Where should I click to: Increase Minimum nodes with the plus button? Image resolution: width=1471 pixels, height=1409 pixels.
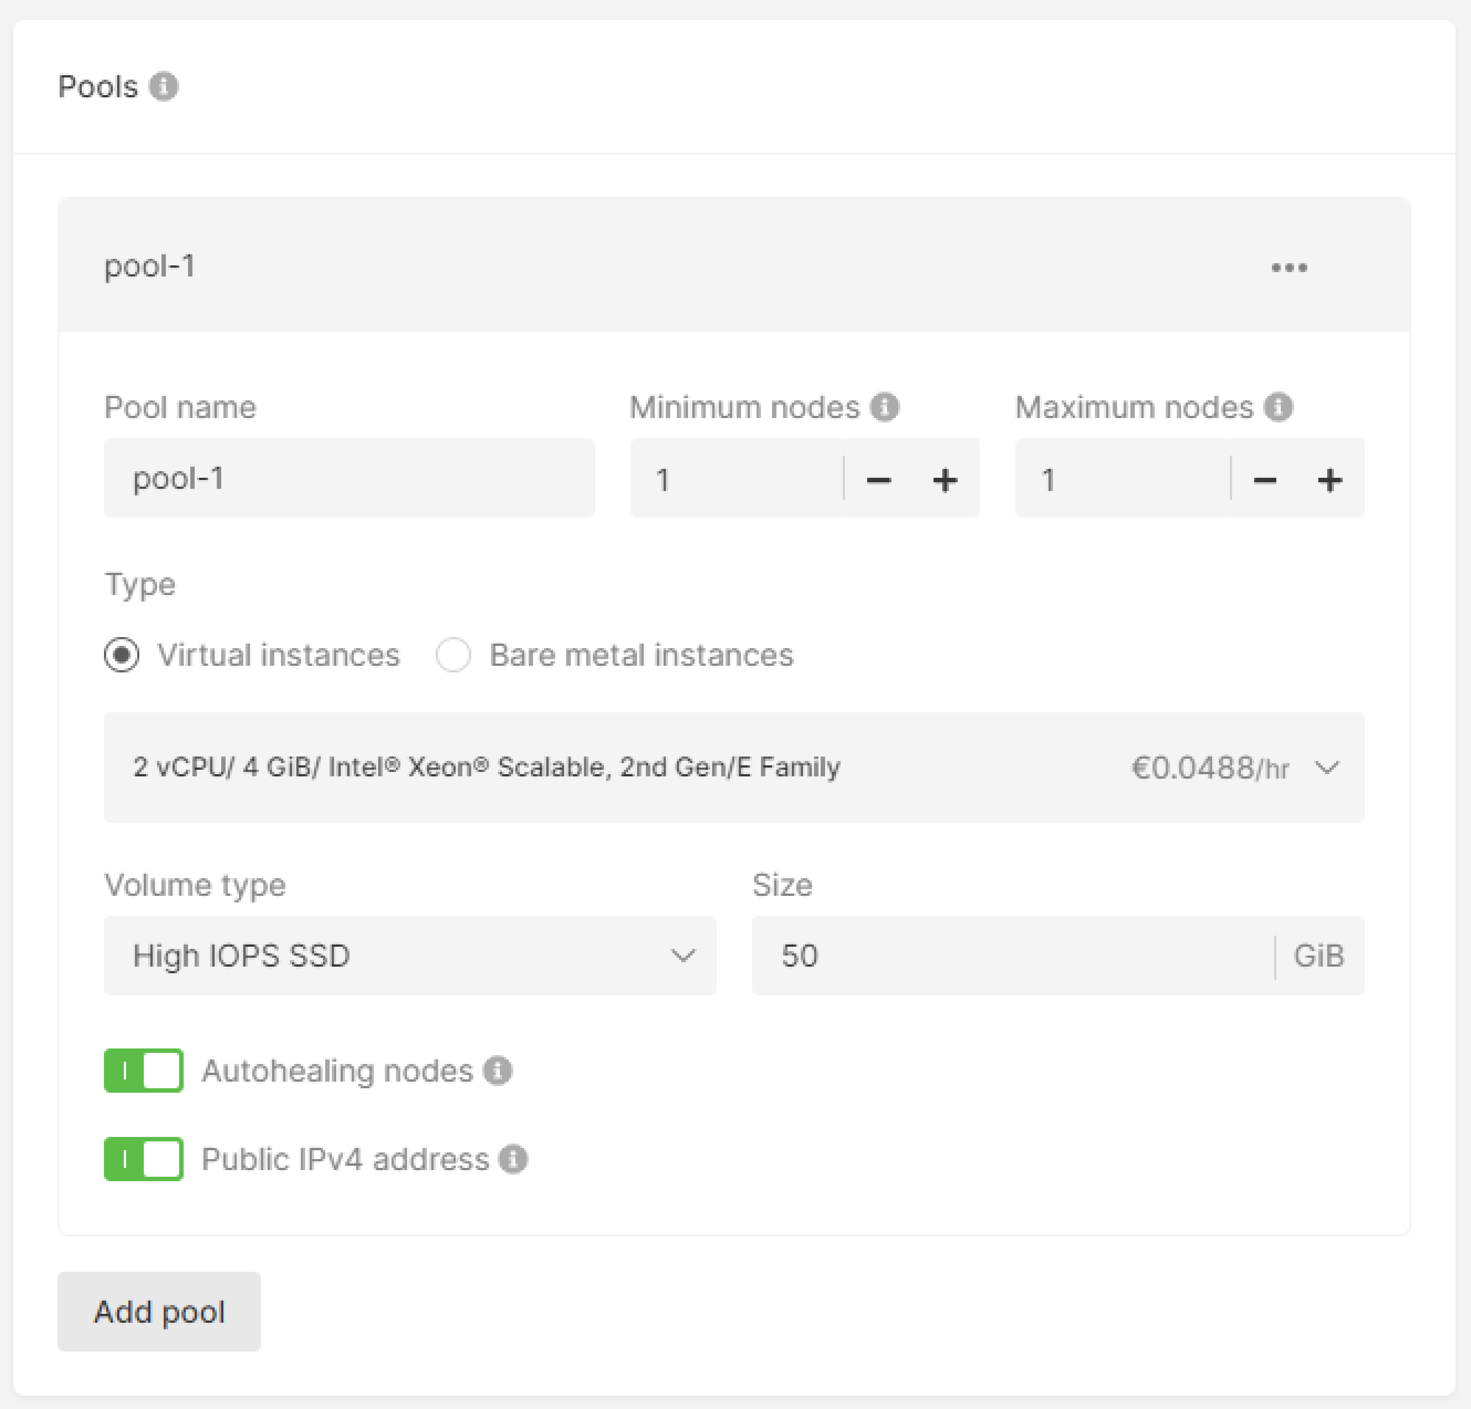point(944,479)
